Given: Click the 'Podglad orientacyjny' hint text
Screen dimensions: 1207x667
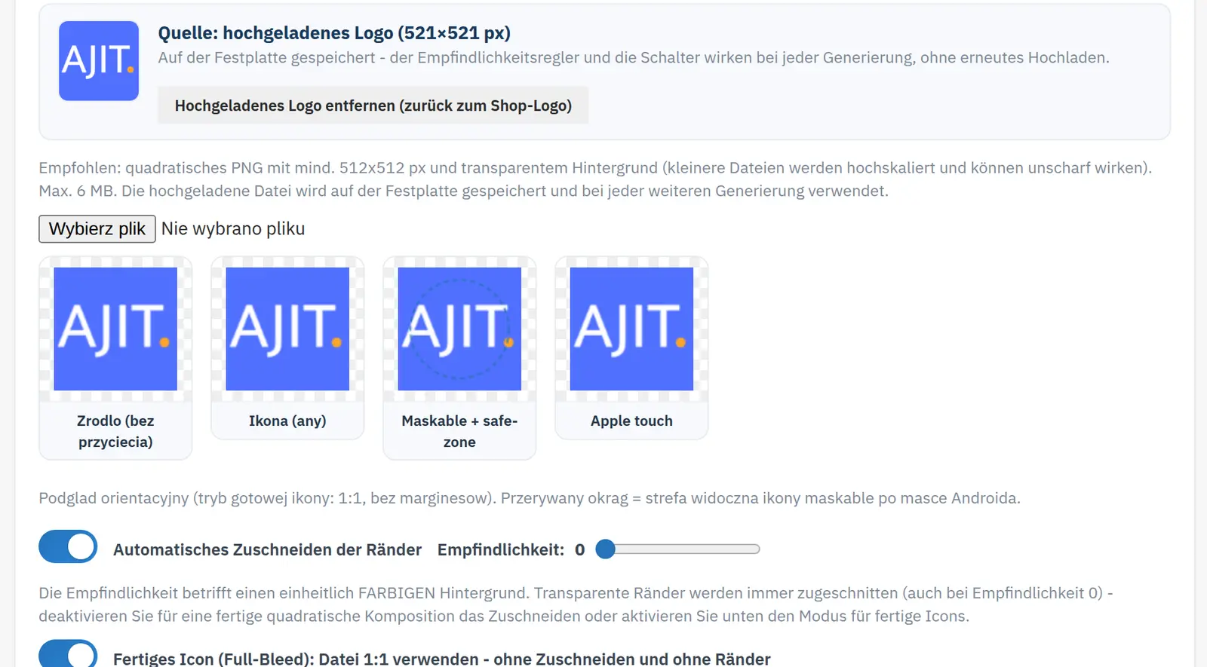Looking at the screenshot, I should tap(530, 498).
